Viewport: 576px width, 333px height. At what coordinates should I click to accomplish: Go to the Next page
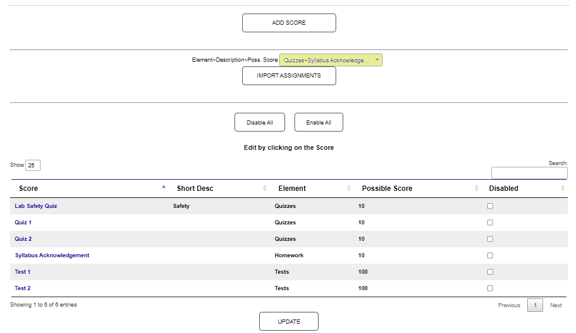[556, 305]
